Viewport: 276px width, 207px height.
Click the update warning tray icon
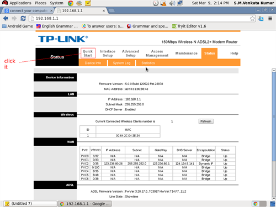pyautogui.click(x=163, y=3)
